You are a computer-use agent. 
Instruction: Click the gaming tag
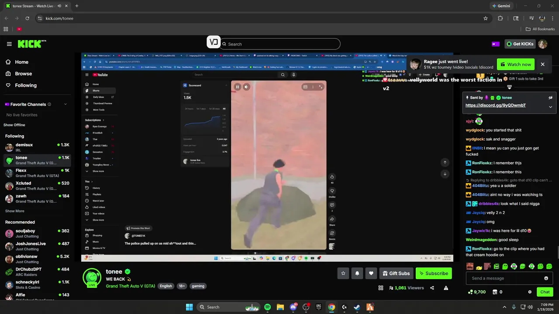click(198, 286)
